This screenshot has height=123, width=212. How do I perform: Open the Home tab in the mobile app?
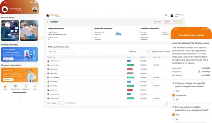5,88
